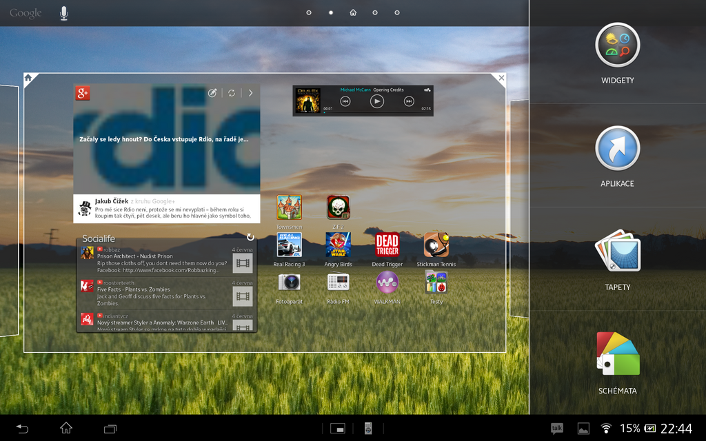706x441 pixels.
Task: Tap the second home screen indicator dot
Action: click(330, 12)
